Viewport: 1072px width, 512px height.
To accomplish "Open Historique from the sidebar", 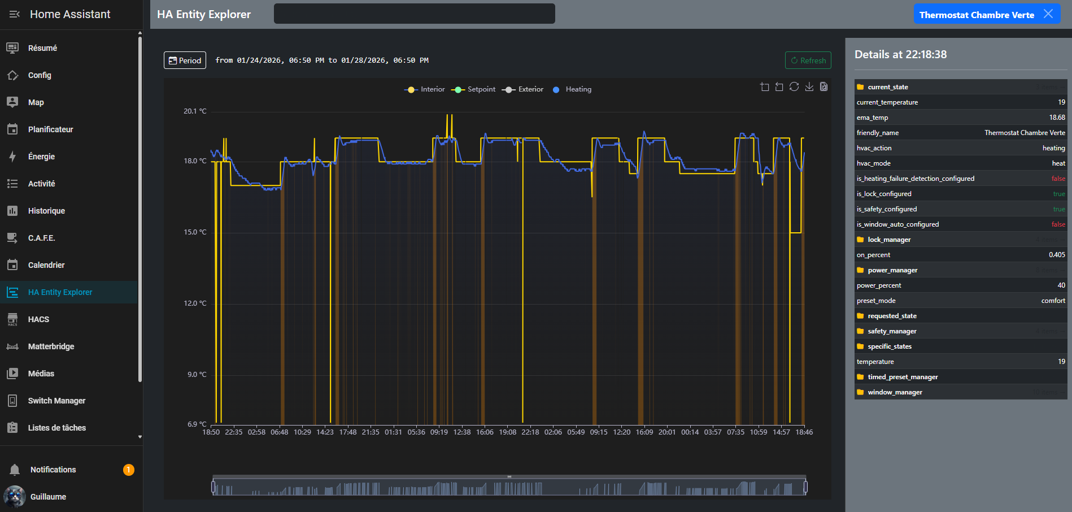I will coord(46,211).
